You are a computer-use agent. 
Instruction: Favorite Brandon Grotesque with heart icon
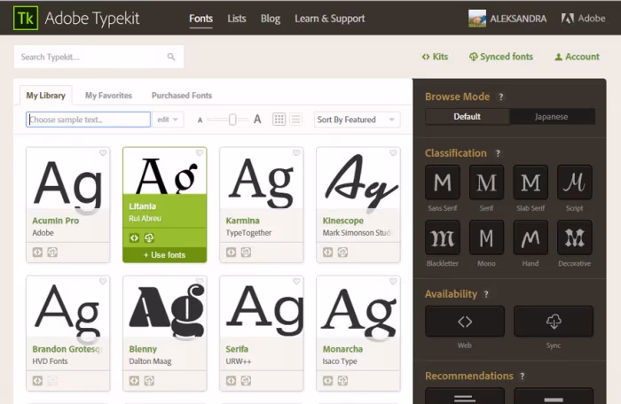103,282
